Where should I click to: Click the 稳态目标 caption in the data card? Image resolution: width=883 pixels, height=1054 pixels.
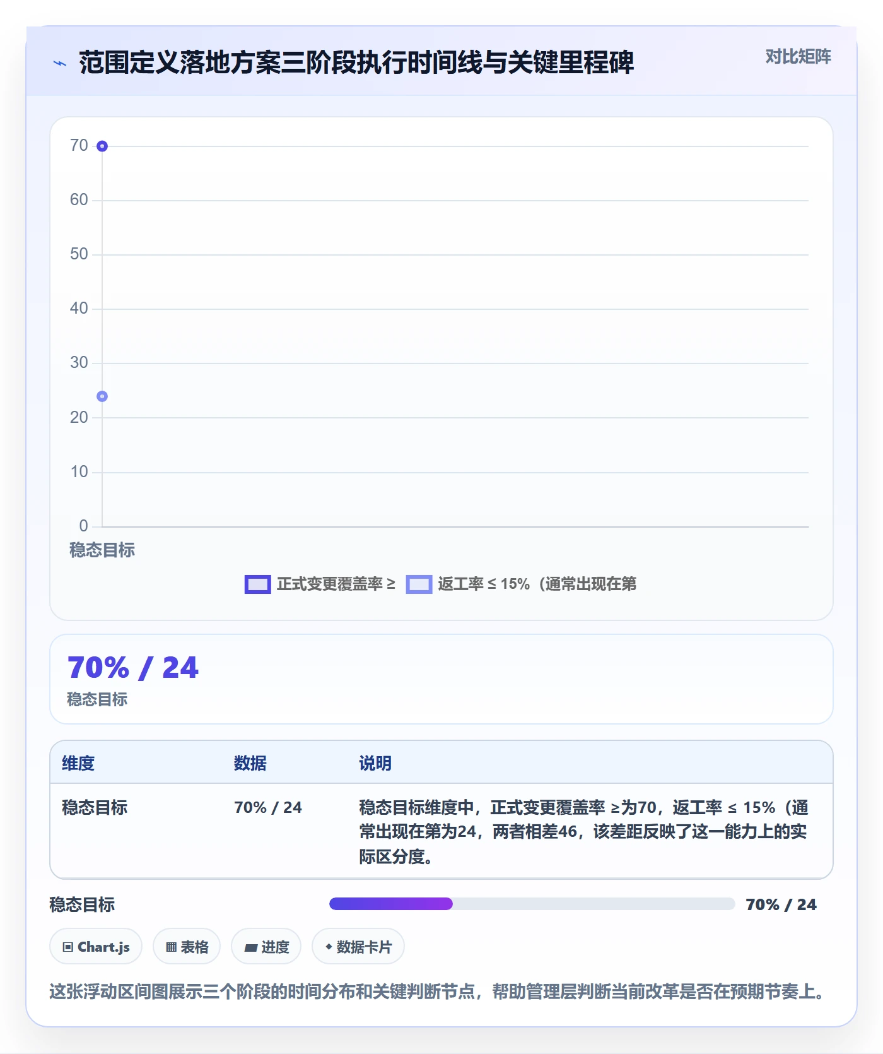coord(97,699)
